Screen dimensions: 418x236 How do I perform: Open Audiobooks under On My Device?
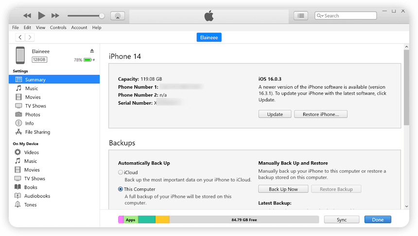coord(37,196)
